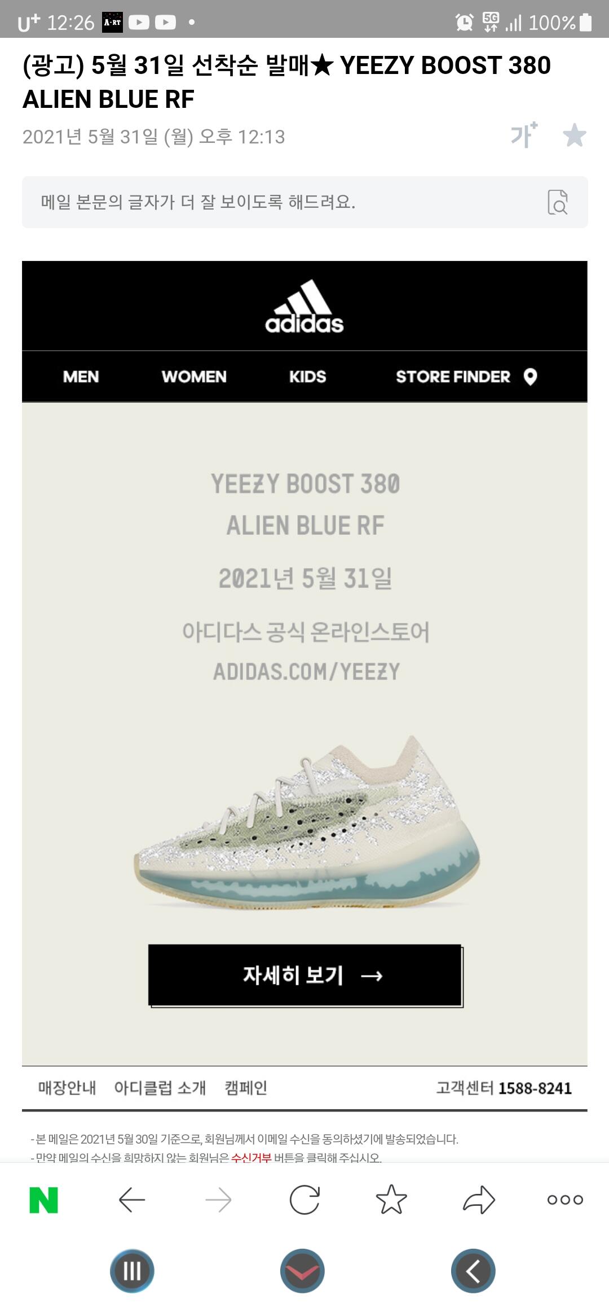Image resolution: width=609 pixels, height=1308 pixels.
Task: Go back with the left arrow
Action: coord(132,1200)
